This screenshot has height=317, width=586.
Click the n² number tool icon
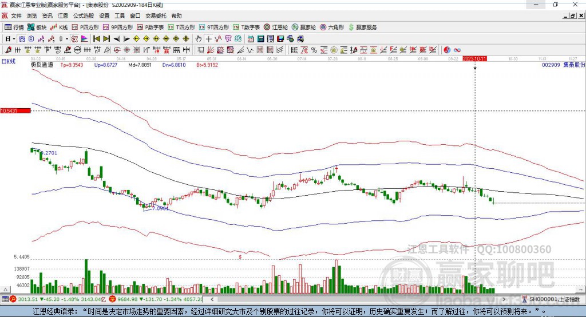click(97, 50)
